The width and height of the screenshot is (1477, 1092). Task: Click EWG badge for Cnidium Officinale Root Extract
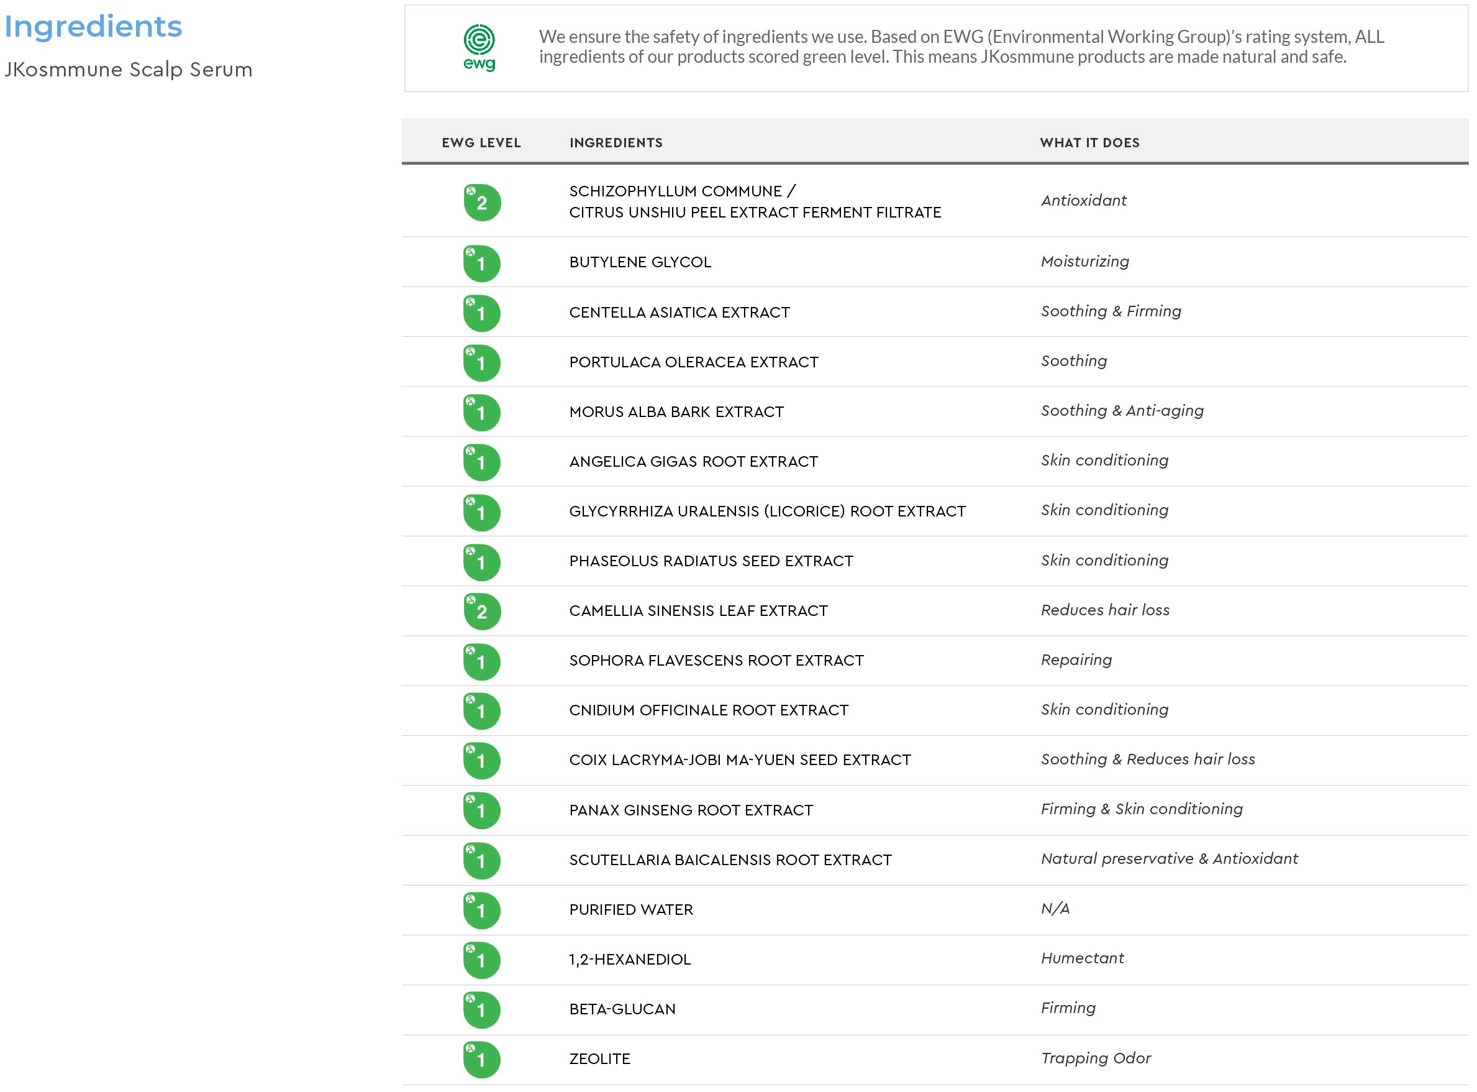[481, 711]
